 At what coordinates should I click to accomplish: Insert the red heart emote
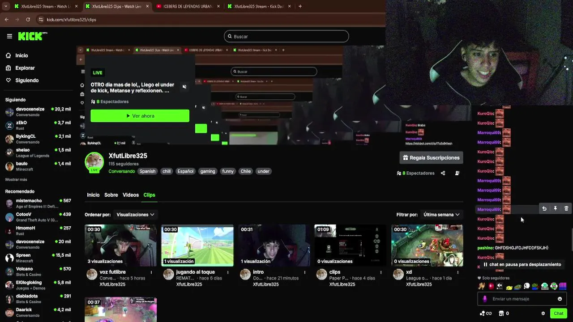coord(491,286)
